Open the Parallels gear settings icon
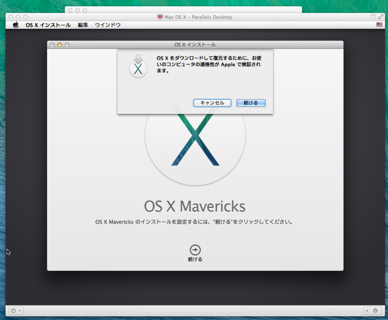Viewport: 388px width, 320px height. tap(375, 311)
